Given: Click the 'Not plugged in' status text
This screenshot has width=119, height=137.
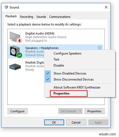Looking at the screenshot, I should [36, 41].
